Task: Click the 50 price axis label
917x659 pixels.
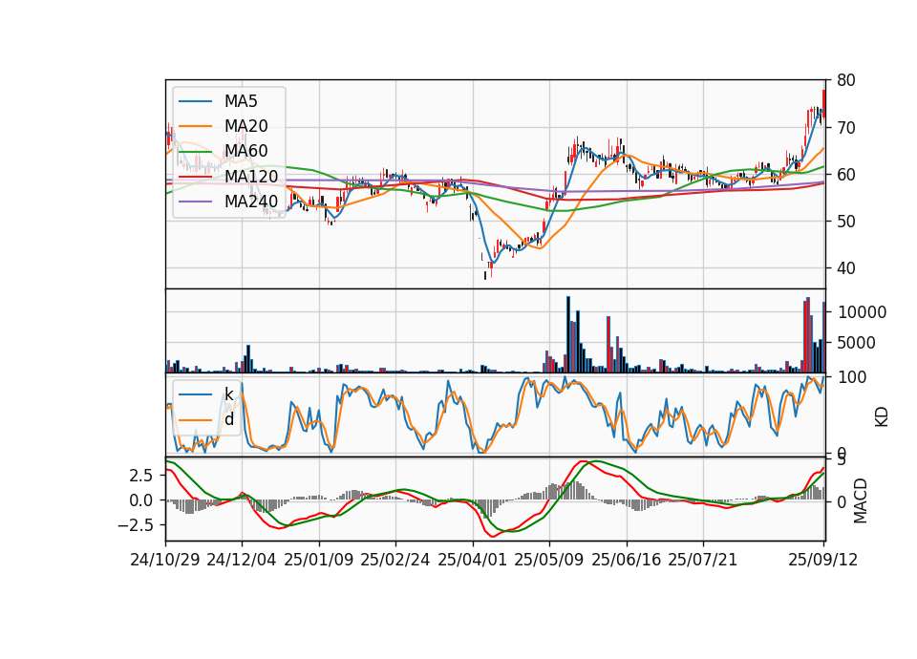Action: 846,221
